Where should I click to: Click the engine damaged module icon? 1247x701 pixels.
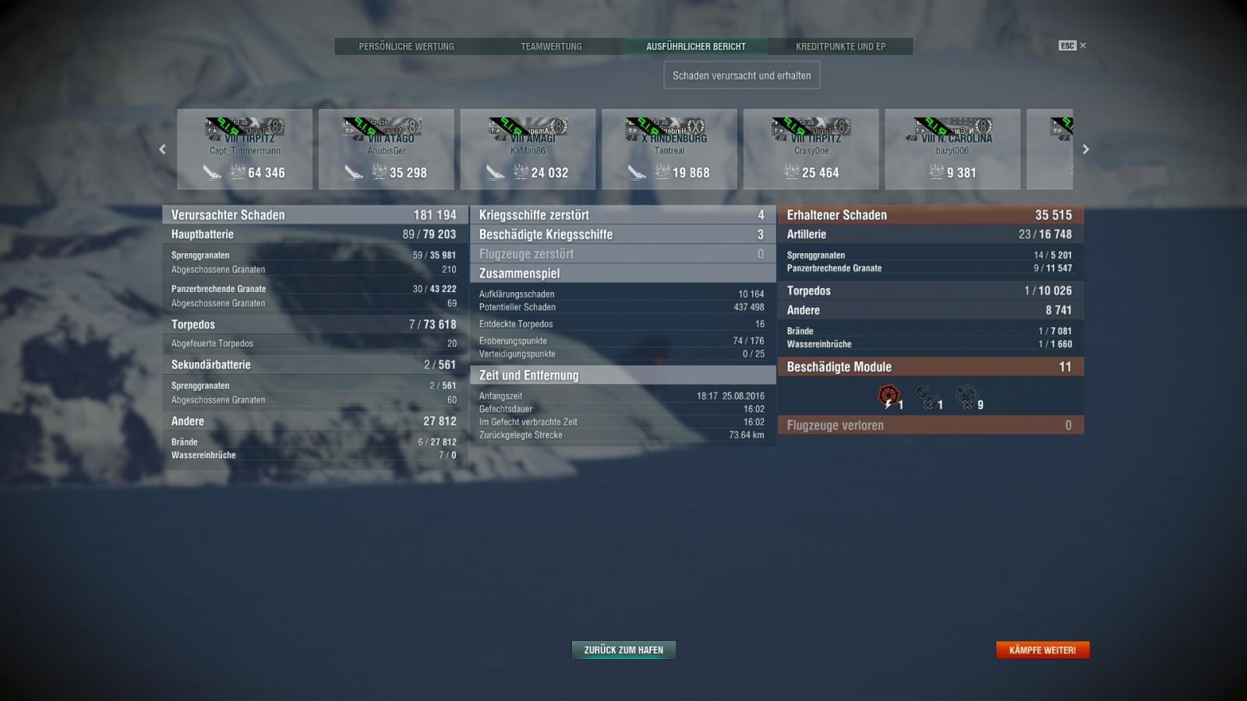(888, 396)
